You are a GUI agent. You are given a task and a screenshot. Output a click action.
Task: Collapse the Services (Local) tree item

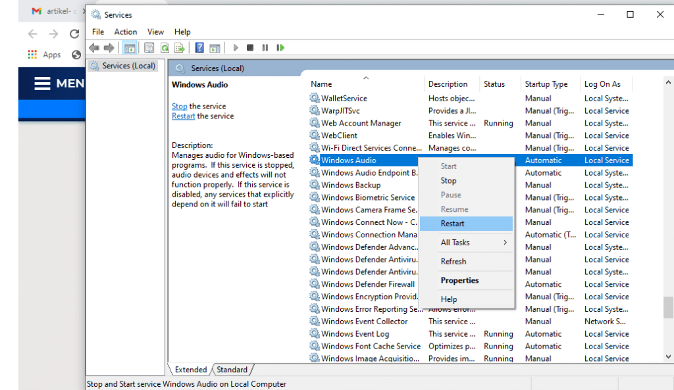[x=125, y=65]
